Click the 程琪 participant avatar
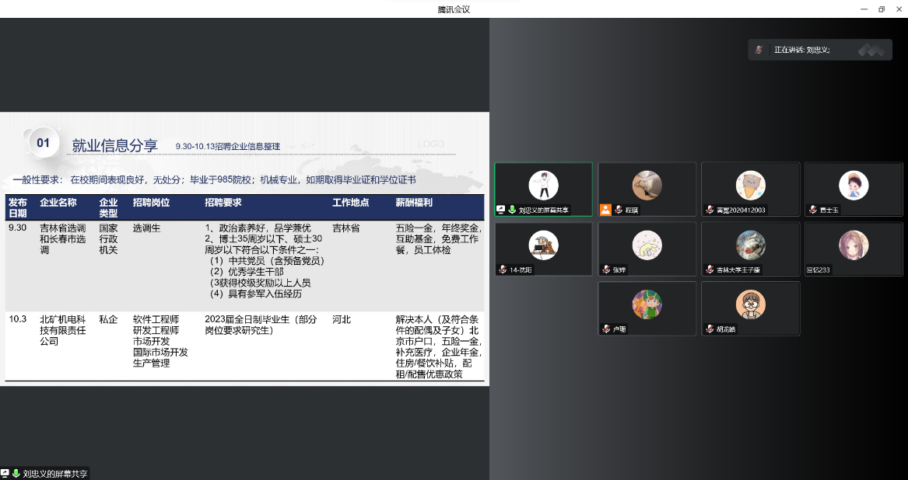The height and width of the screenshot is (480, 908). click(x=647, y=185)
